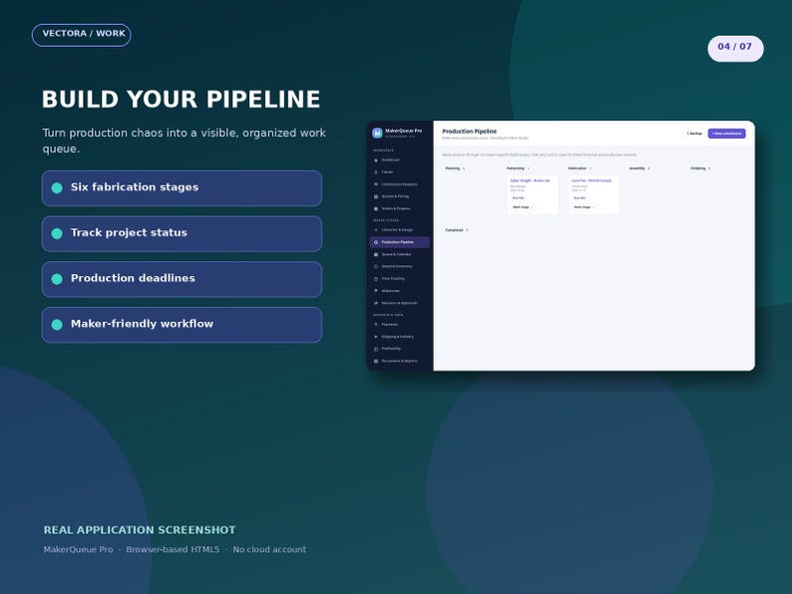792x594 pixels.
Task: Open Dashboard via its sidebar icon
Action: (x=376, y=160)
